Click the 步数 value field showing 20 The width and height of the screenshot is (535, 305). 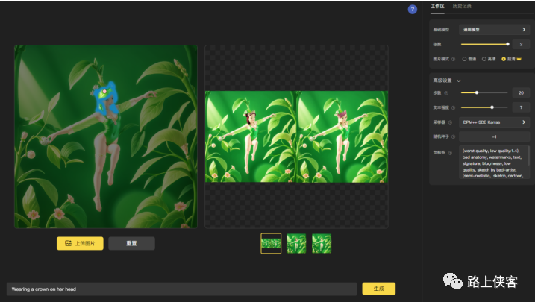point(521,92)
